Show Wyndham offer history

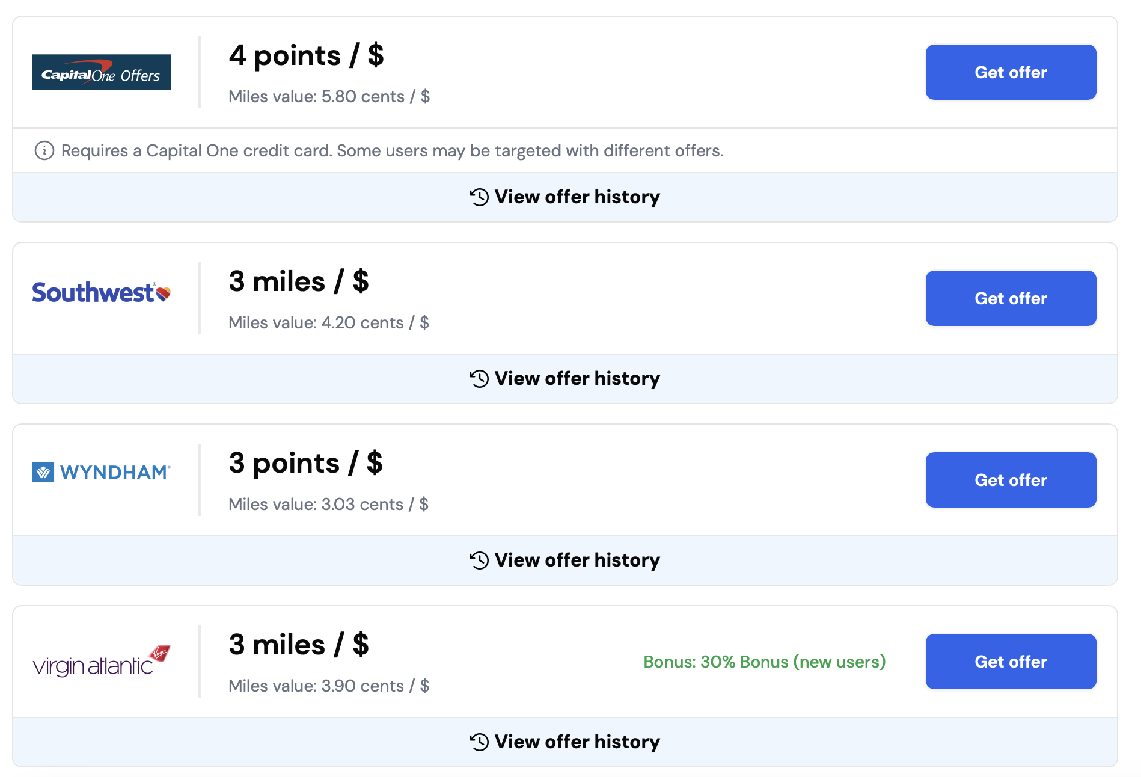[577, 560]
